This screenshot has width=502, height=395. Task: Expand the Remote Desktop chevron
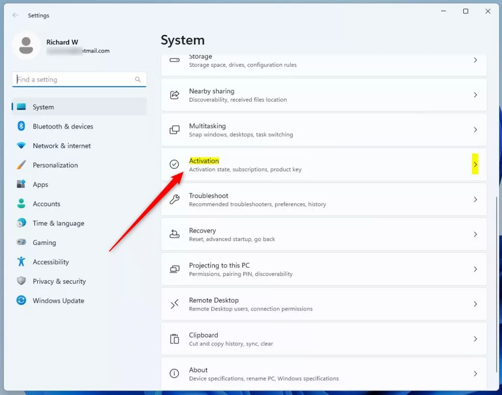coord(475,304)
